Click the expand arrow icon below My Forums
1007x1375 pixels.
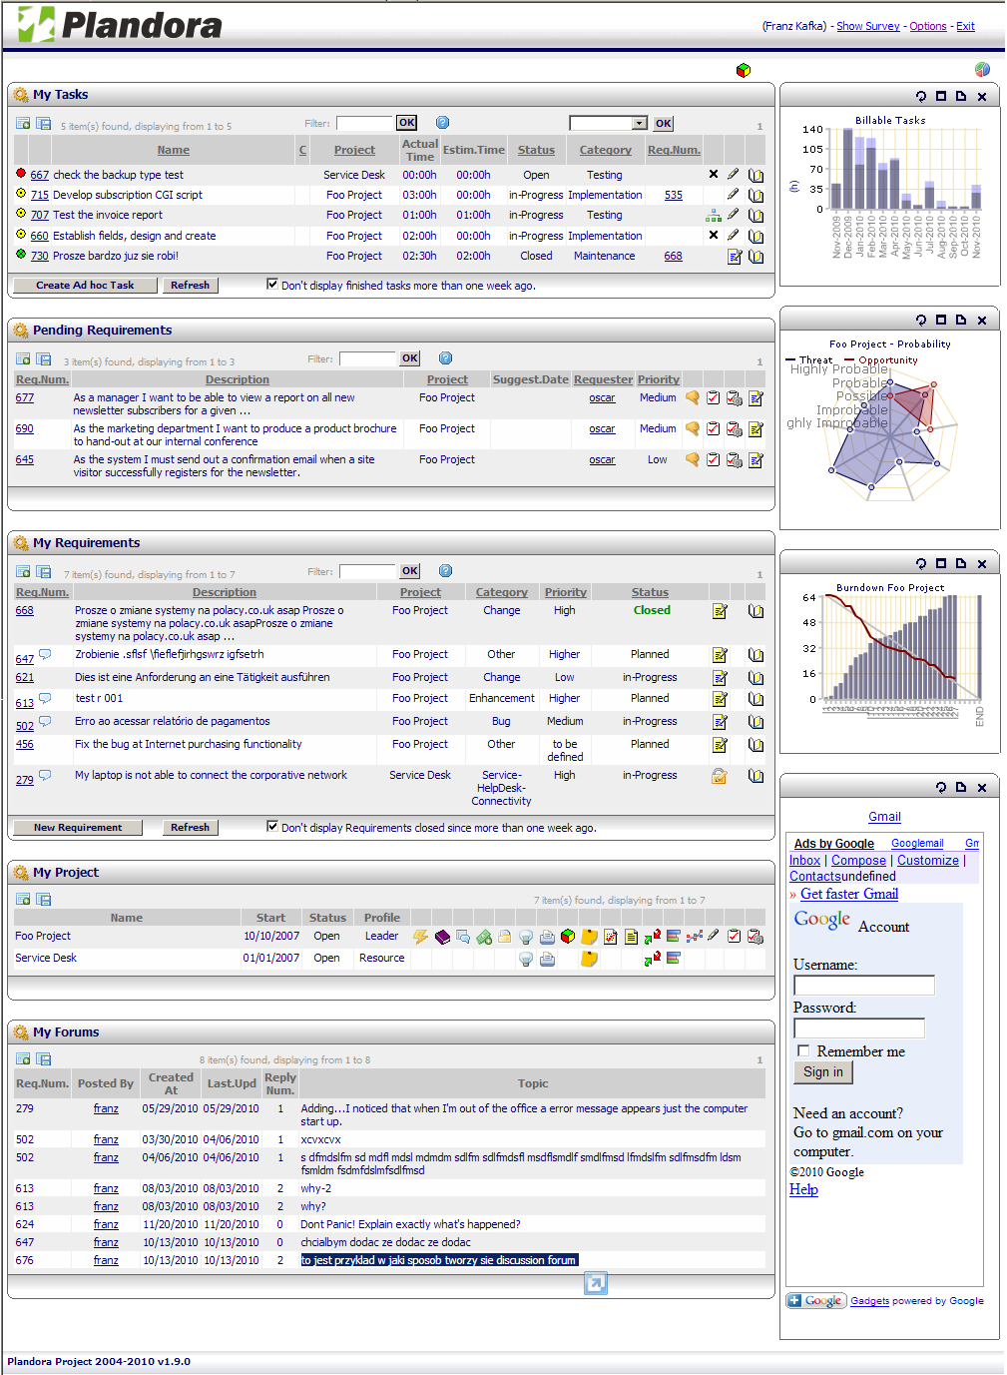pyautogui.click(x=596, y=1283)
